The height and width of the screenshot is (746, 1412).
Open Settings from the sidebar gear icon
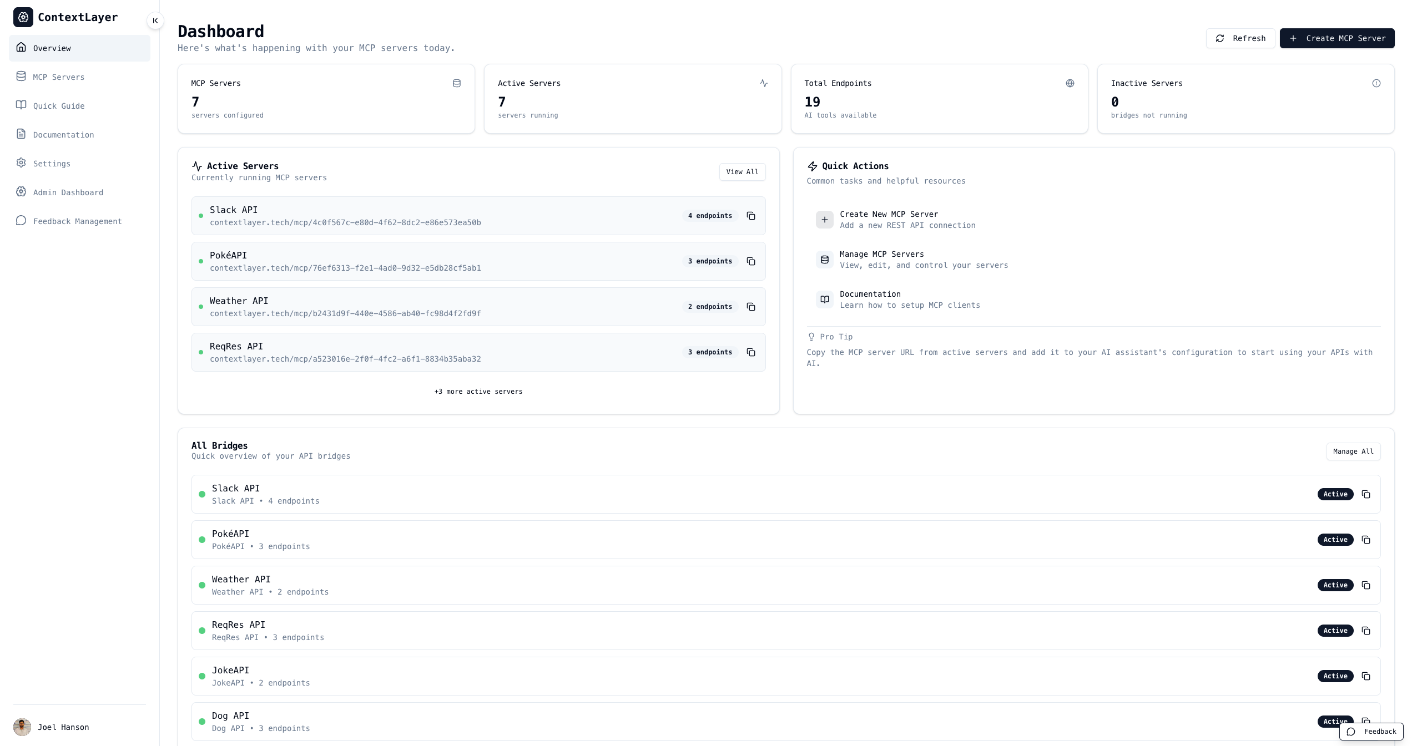tap(21, 163)
